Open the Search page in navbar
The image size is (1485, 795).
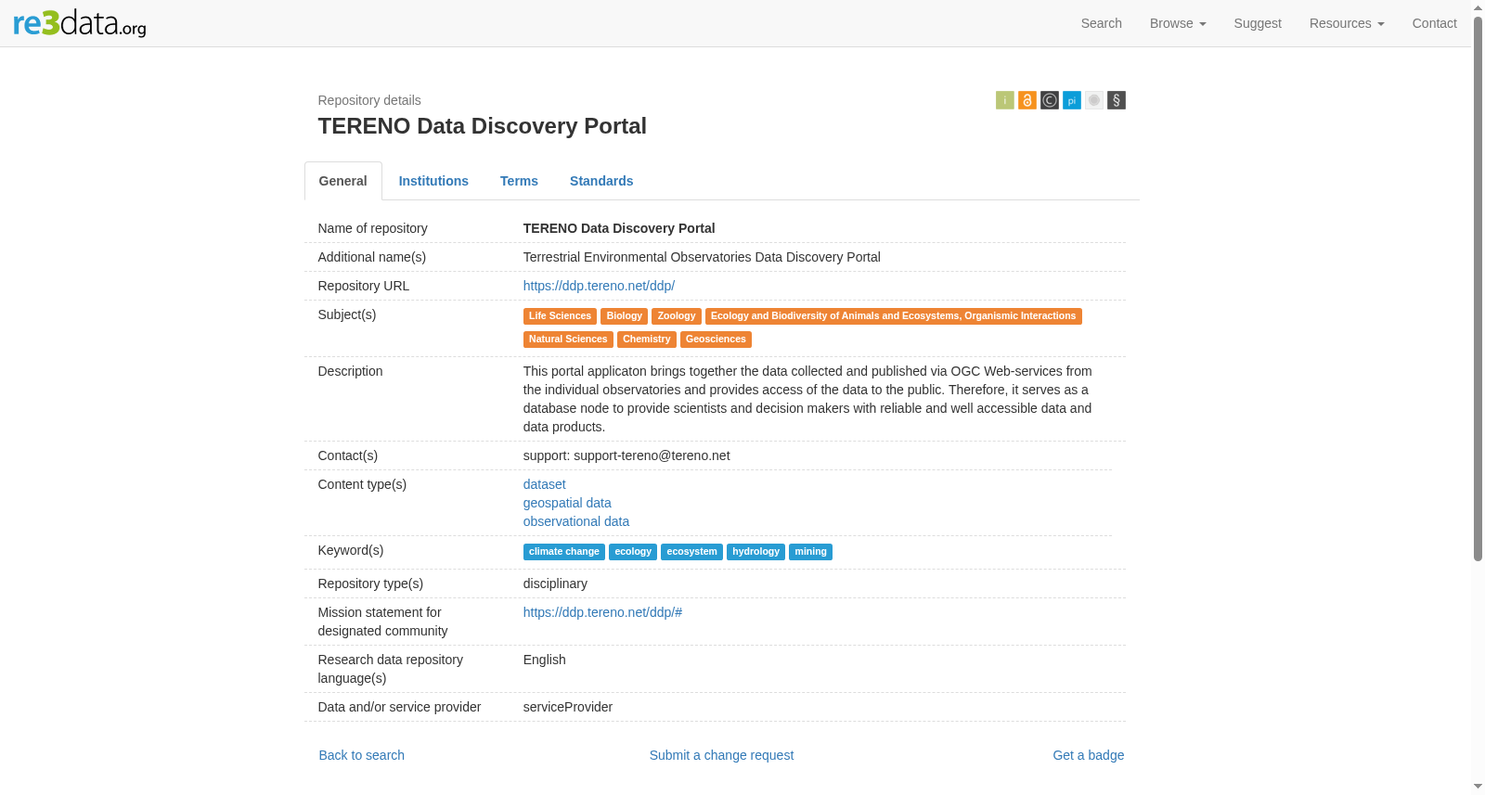coord(1101,23)
